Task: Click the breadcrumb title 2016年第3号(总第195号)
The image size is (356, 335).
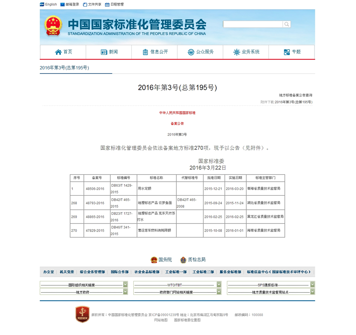Action: [x=64, y=68]
